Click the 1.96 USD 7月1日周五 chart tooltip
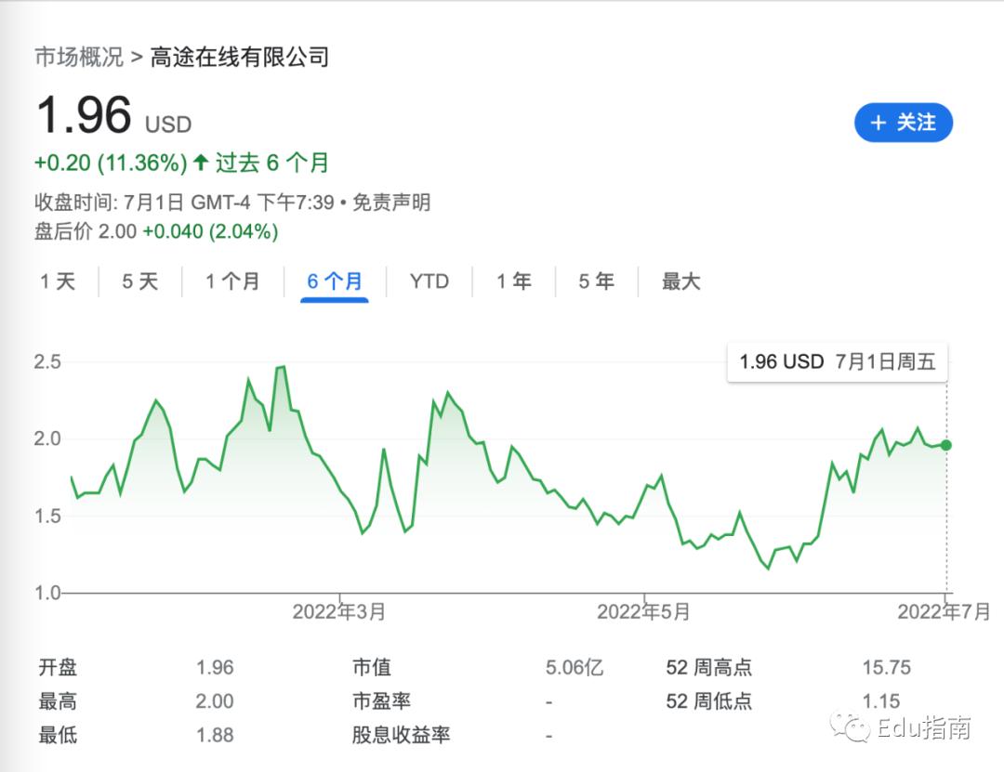The width and height of the screenshot is (1004, 772). [838, 361]
